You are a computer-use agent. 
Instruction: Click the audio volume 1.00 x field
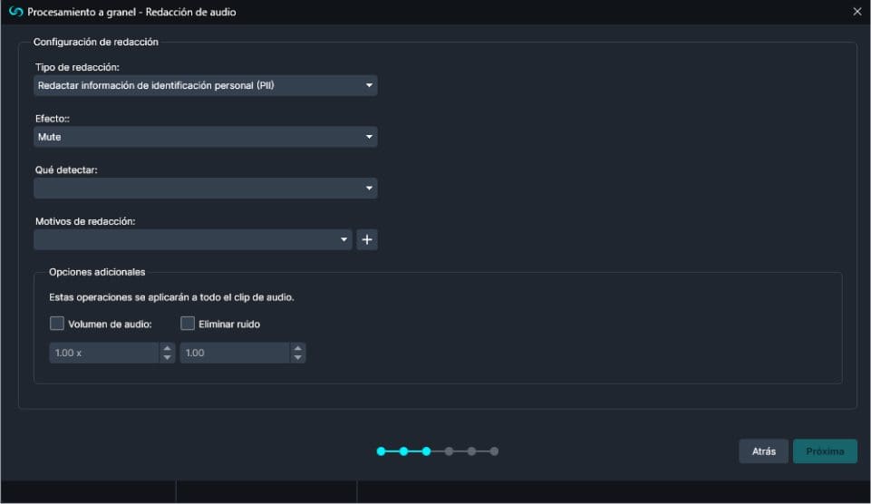[104, 353]
